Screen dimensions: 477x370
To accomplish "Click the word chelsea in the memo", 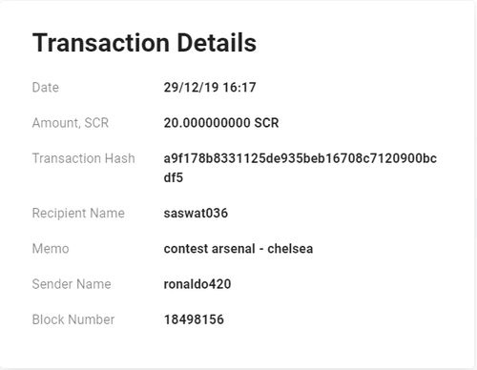I will pos(290,249).
